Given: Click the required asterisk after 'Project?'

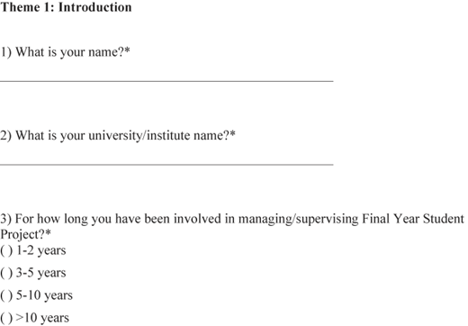Looking at the screenshot, I should coord(48,232).
